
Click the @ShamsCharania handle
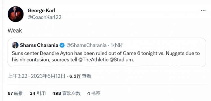(x=86, y=45)
